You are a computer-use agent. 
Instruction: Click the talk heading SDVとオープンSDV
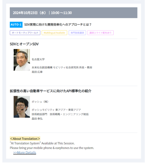(24, 44)
